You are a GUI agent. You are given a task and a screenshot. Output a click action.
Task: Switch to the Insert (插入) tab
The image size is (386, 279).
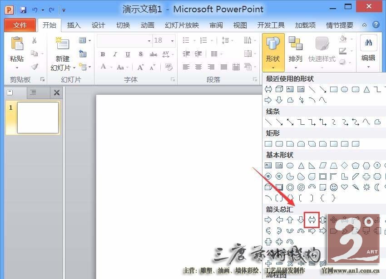click(74, 25)
